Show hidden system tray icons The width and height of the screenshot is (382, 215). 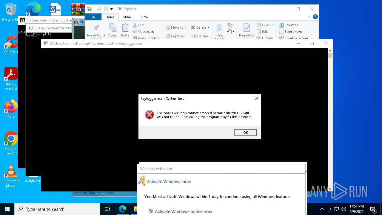322,209
